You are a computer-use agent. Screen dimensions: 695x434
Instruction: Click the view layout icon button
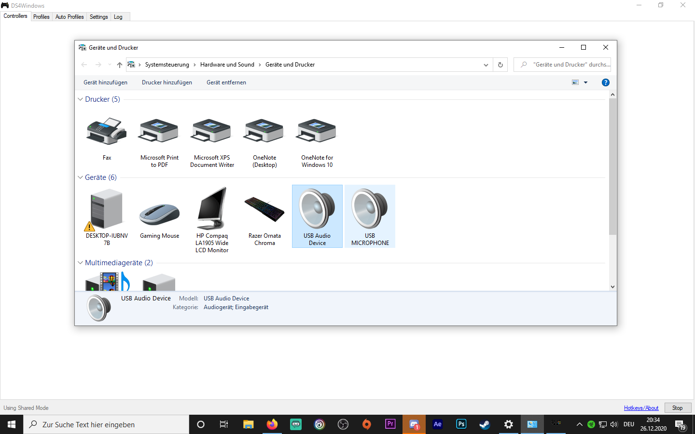(x=575, y=82)
